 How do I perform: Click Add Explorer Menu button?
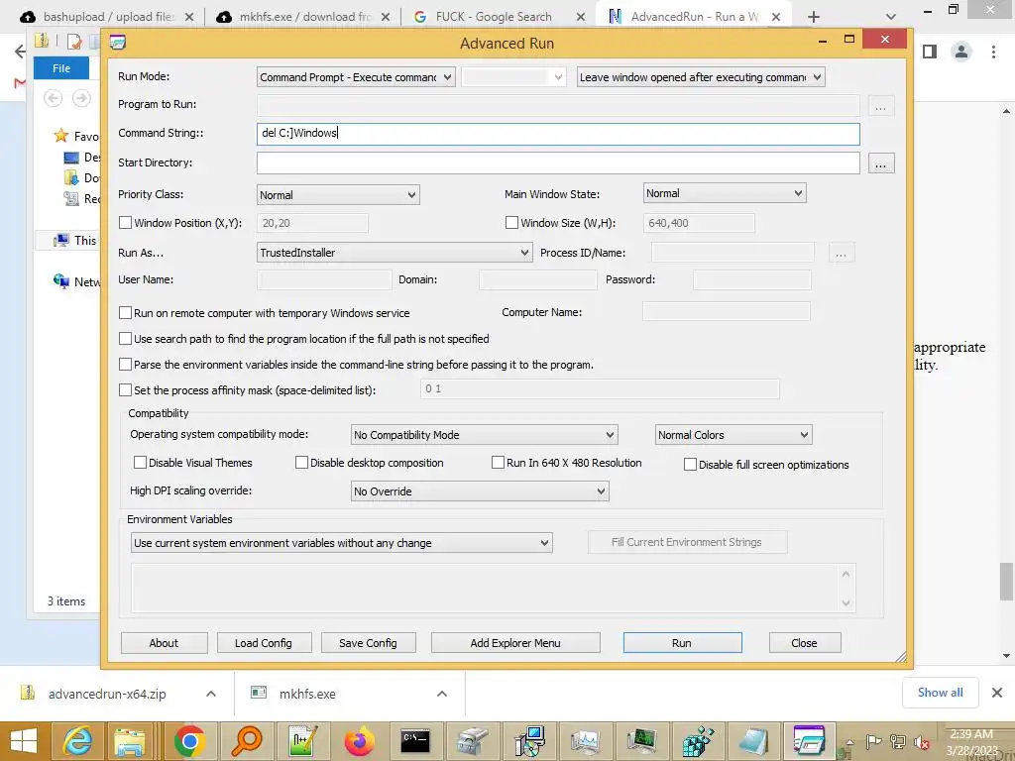pyautogui.click(x=515, y=642)
